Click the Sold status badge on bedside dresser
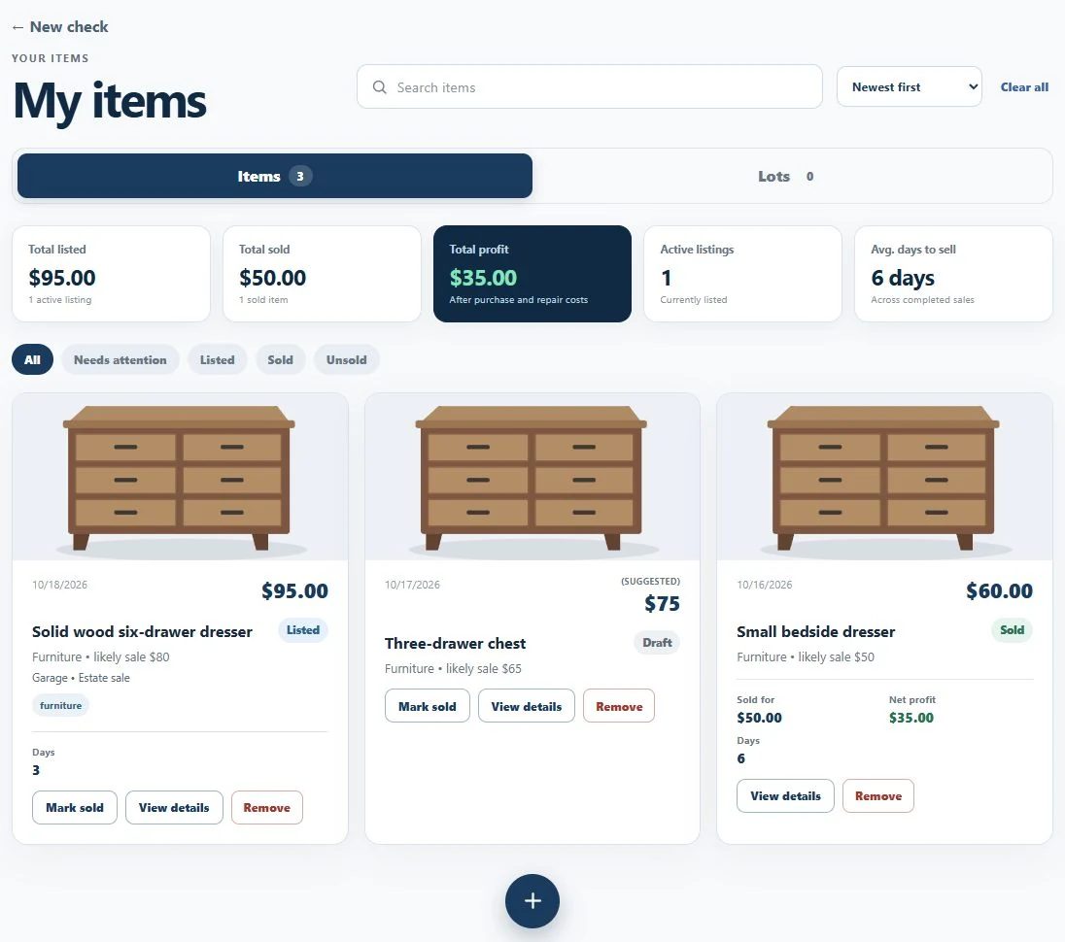Image resolution: width=1065 pixels, height=942 pixels. tap(1012, 630)
